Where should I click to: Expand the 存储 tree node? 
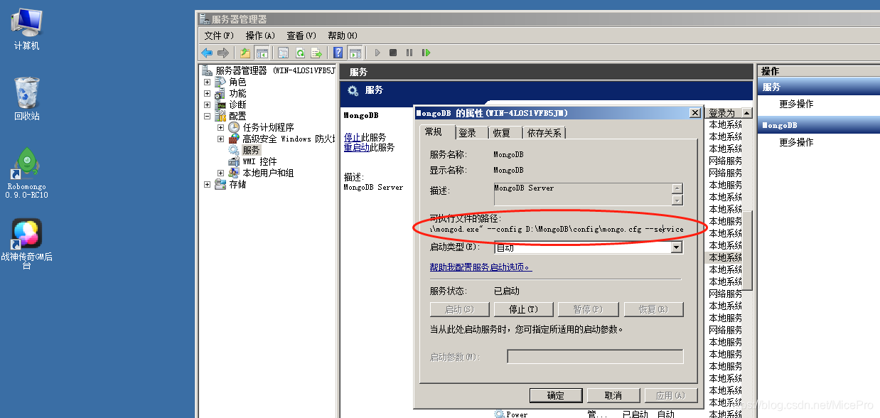click(208, 184)
